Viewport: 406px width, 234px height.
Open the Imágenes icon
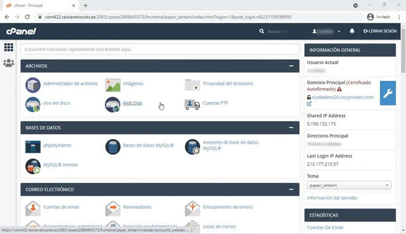(113, 85)
